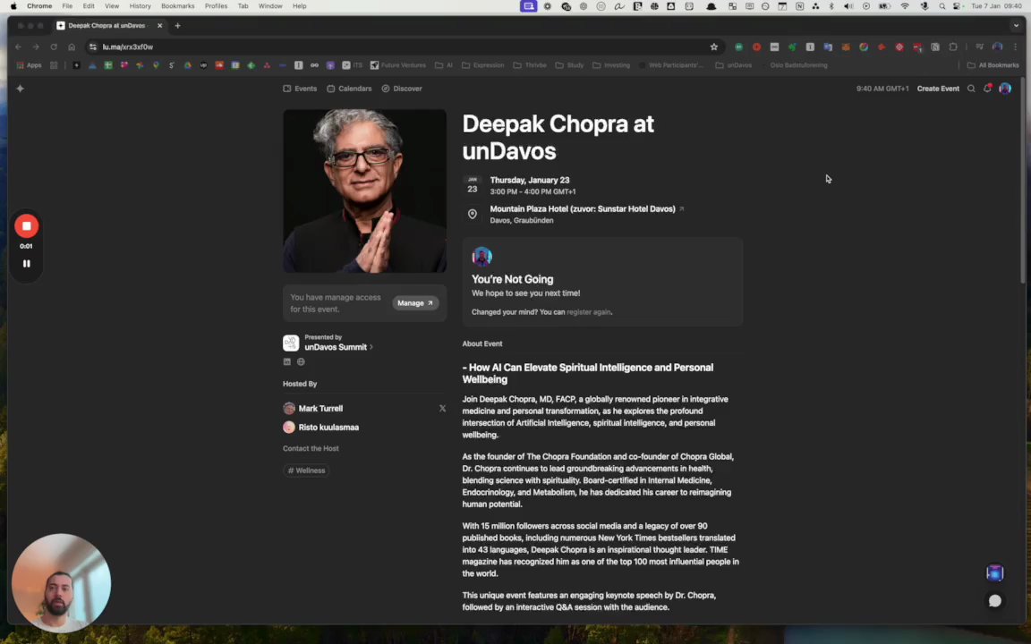The image size is (1031, 644).
Task: Open the Wi-Fi status icon
Action: (x=905, y=6)
